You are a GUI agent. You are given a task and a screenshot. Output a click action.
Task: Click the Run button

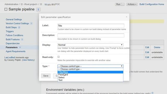tap(118, 4)
